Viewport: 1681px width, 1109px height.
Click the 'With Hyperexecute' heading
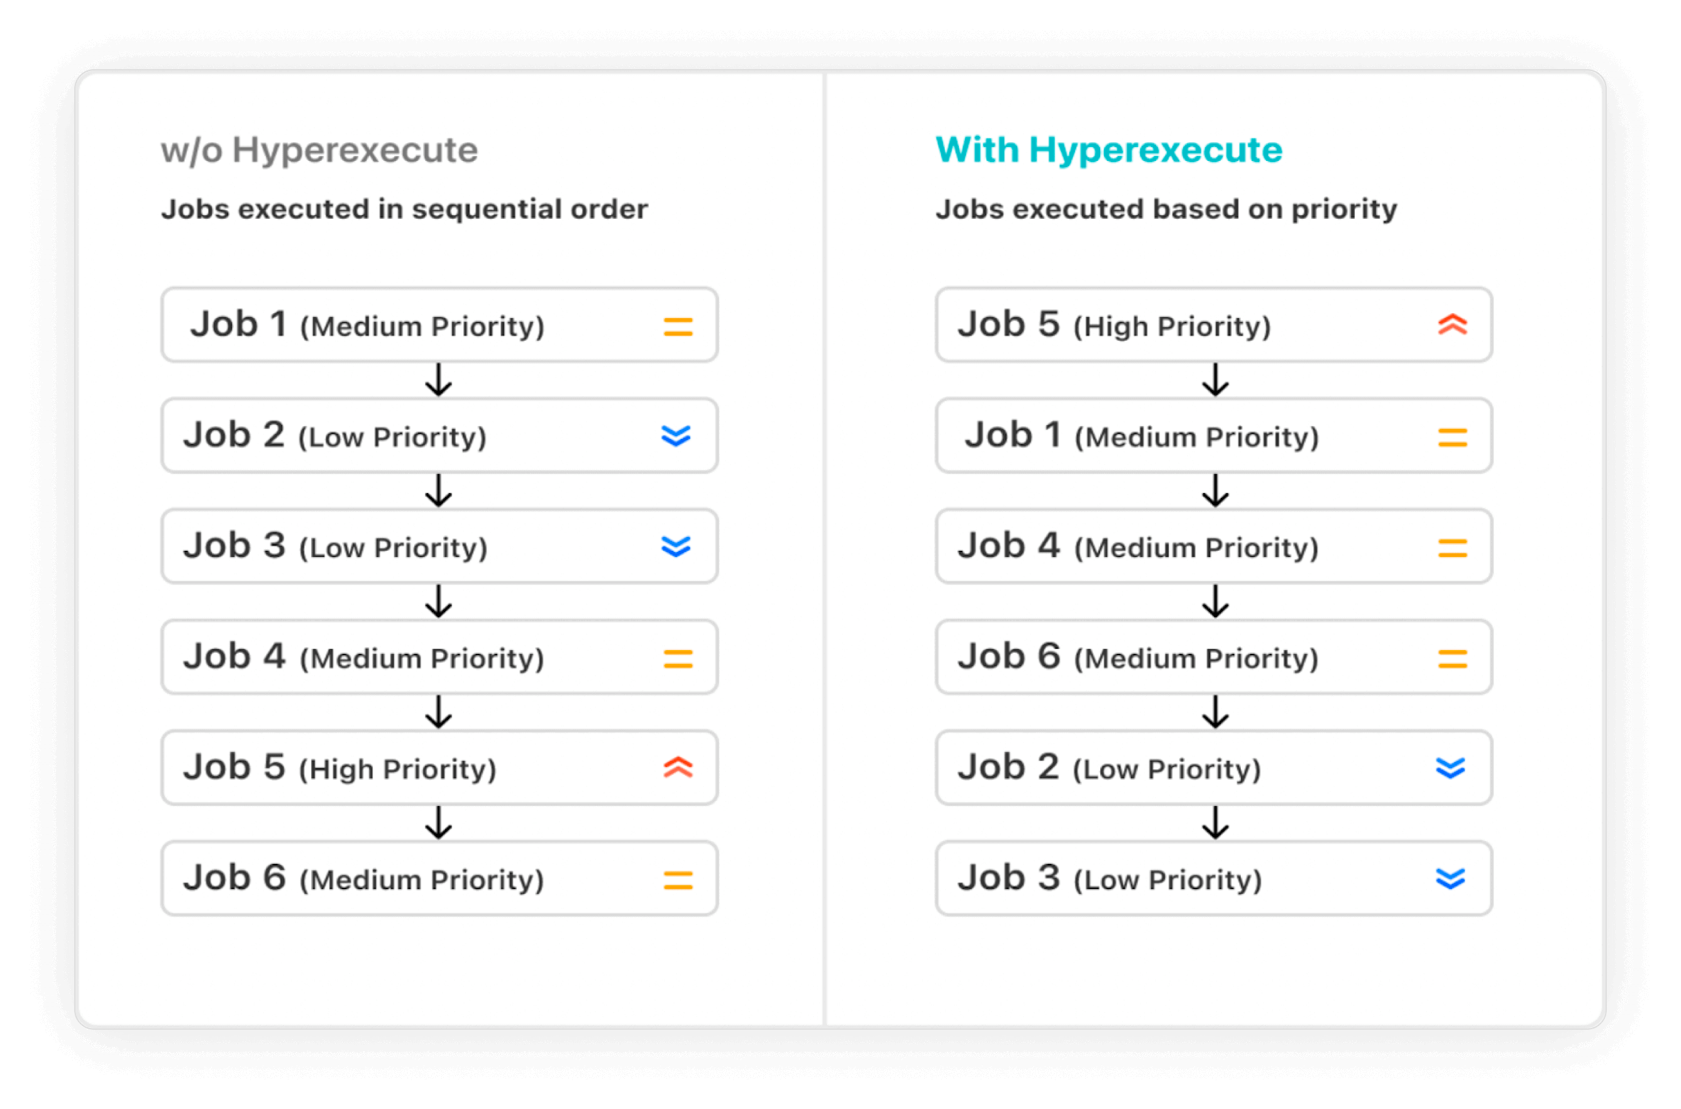(x=1108, y=150)
